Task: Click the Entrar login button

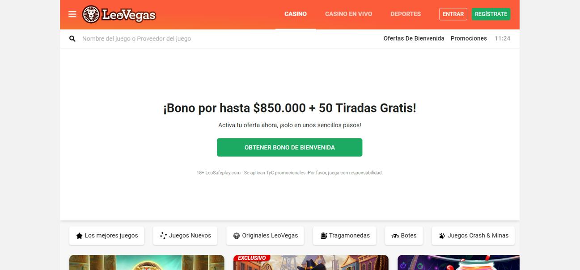Action: [x=453, y=14]
